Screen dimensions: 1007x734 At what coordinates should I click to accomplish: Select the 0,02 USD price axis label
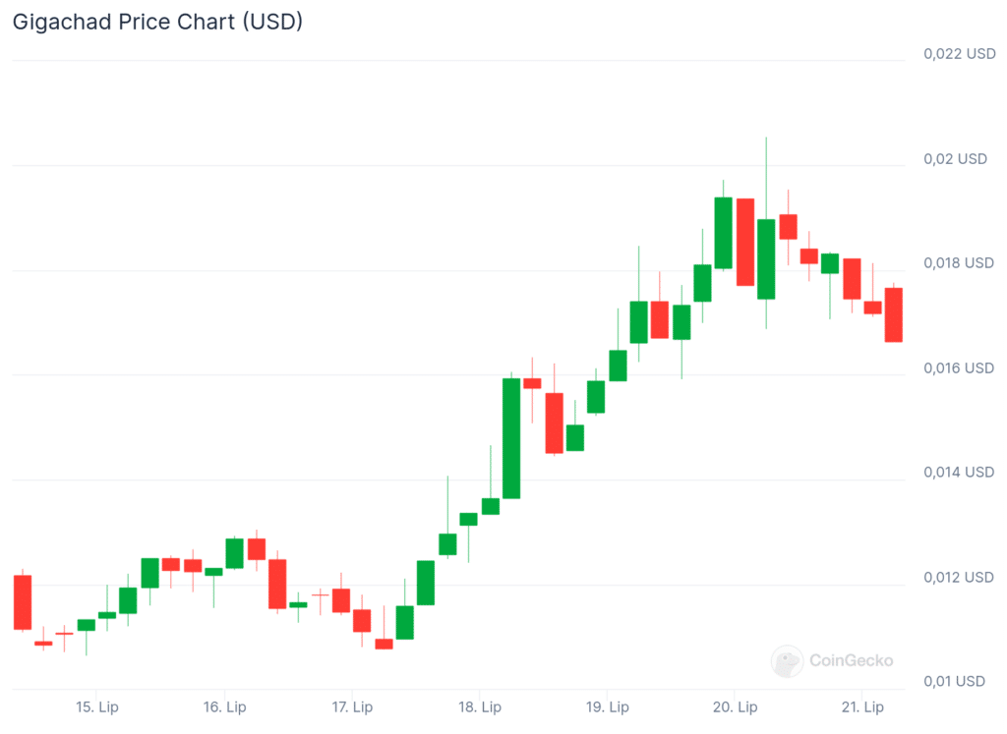(x=955, y=158)
